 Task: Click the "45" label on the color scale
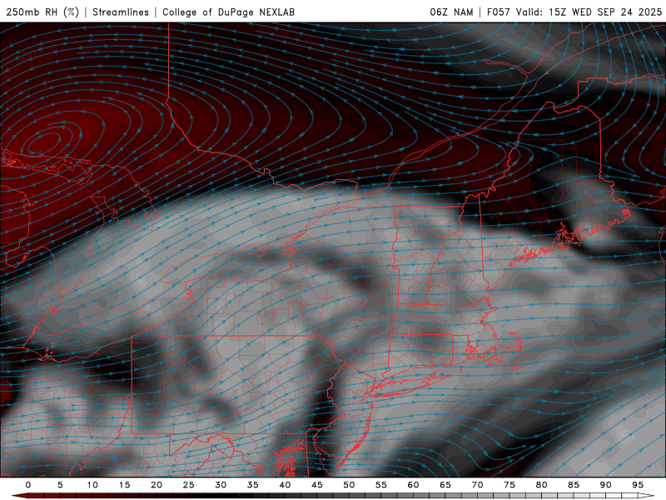tap(317, 485)
